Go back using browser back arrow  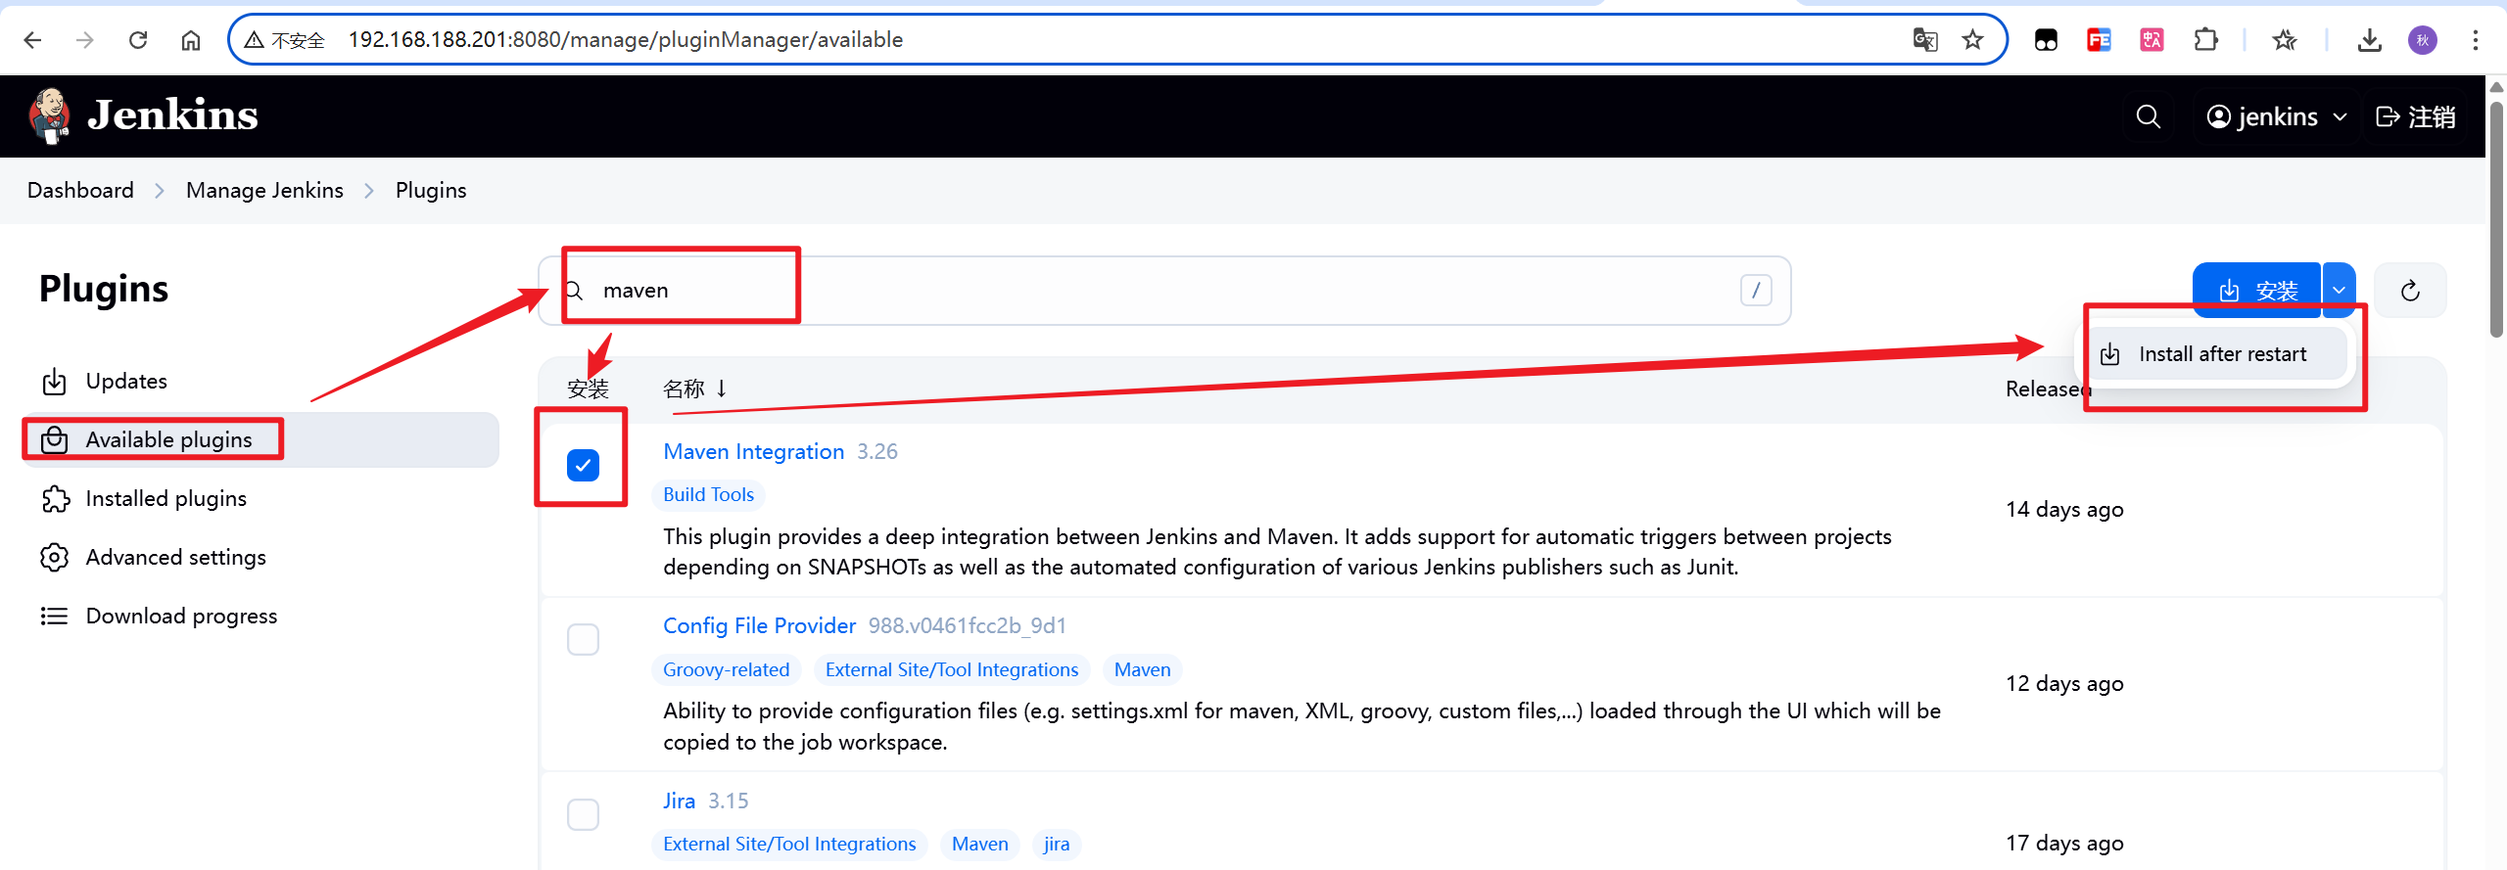[32, 40]
